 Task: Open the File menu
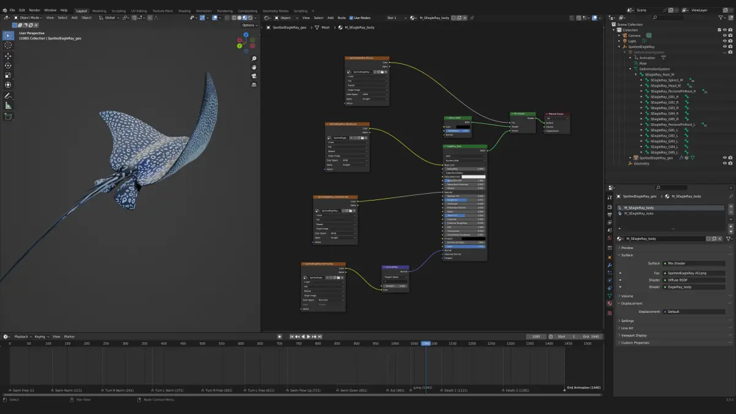[x=12, y=10]
